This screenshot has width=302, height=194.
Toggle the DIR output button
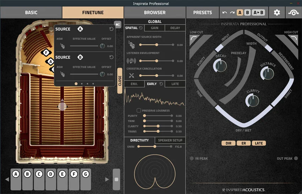point(228,143)
